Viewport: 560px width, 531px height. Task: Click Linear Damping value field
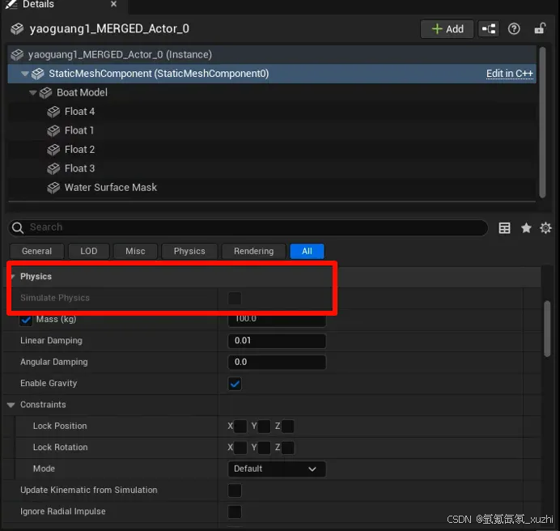pyautogui.click(x=277, y=341)
